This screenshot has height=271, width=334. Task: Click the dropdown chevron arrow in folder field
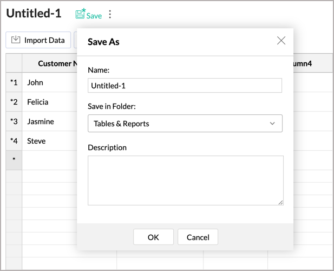pos(272,124)
